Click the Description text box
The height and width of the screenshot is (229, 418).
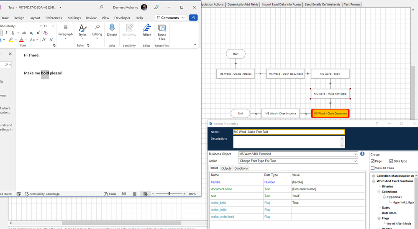pos(289,142)
